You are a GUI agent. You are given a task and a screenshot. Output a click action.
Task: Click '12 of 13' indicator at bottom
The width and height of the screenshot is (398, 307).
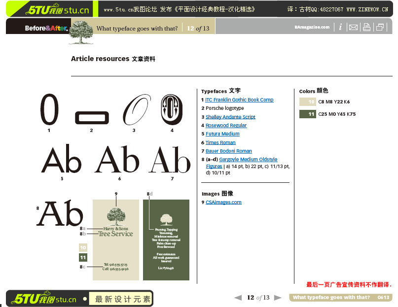click(x=258, y=298)
